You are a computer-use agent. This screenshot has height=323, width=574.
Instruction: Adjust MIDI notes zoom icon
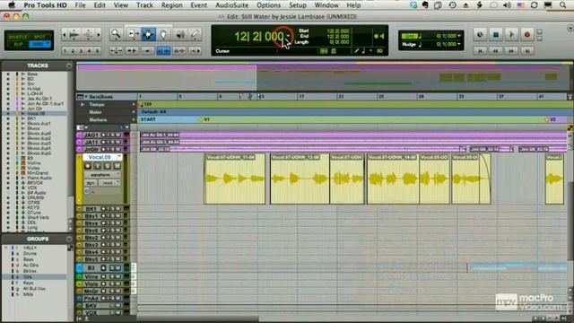(x=88, y=35)
